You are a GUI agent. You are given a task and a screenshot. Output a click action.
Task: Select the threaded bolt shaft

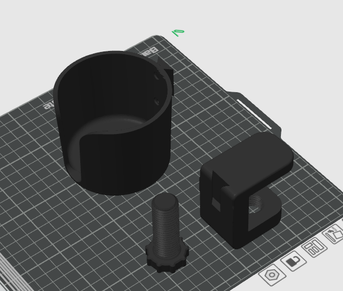166,226
